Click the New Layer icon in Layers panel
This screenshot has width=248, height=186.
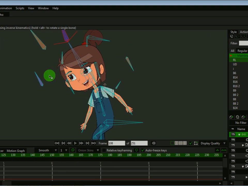tap(231, 117)
